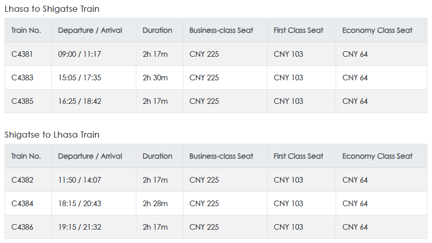Screen dimensions: 432x243
Task: Click train number C4385 cell
Action: click(23, 101)
